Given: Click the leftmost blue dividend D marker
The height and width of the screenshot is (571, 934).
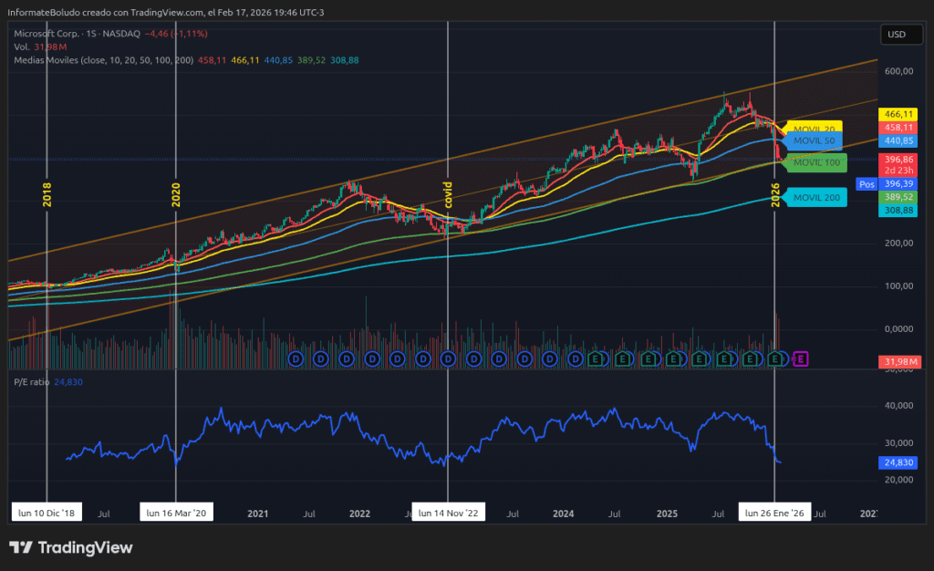Looking at the screenshot, I should point(296,359).
